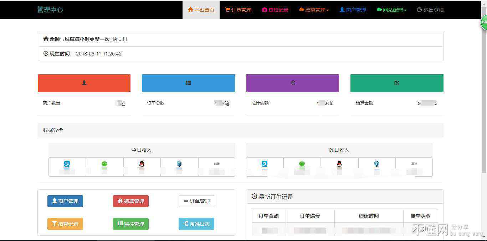Click the QQ penguin icon under 今日收入
This screenshot has height=241, width=487.
(x=142, y=164)
